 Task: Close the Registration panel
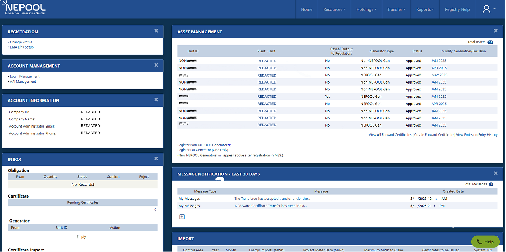[x=156, y=31]
